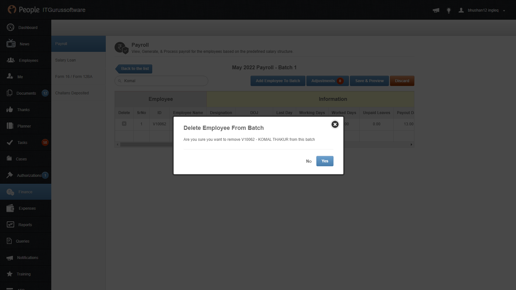Screen dimensions: 516x290
Task: Select the Finance coins icon
Action: [10, 192]
